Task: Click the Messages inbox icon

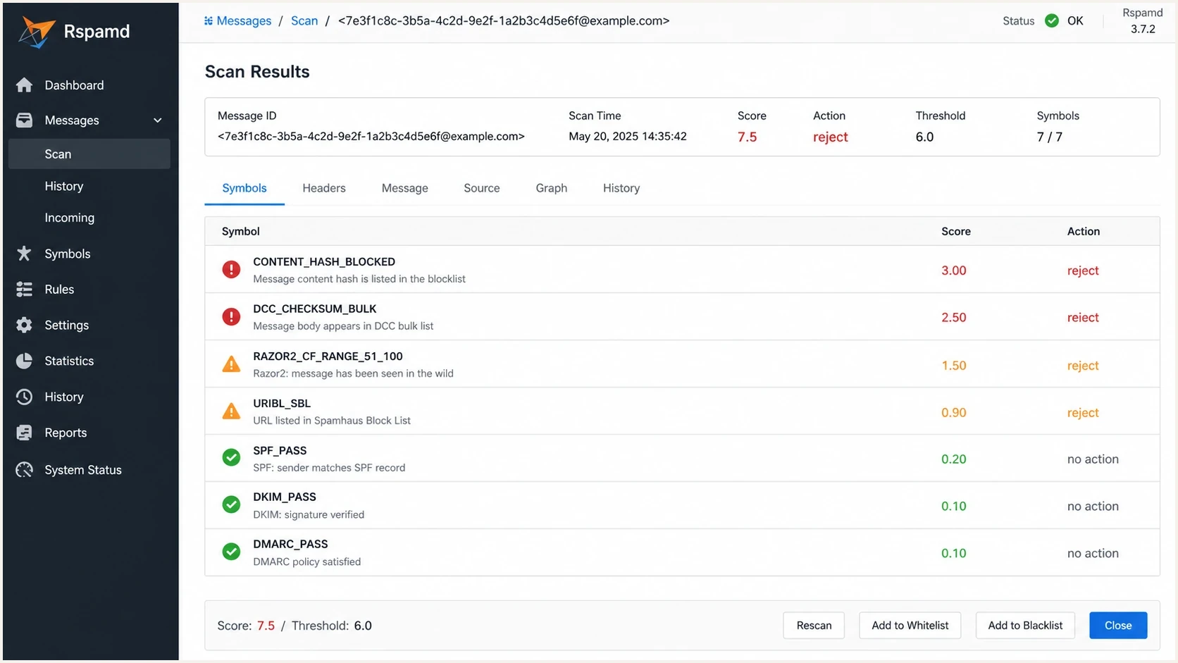Action: point(24,120)
